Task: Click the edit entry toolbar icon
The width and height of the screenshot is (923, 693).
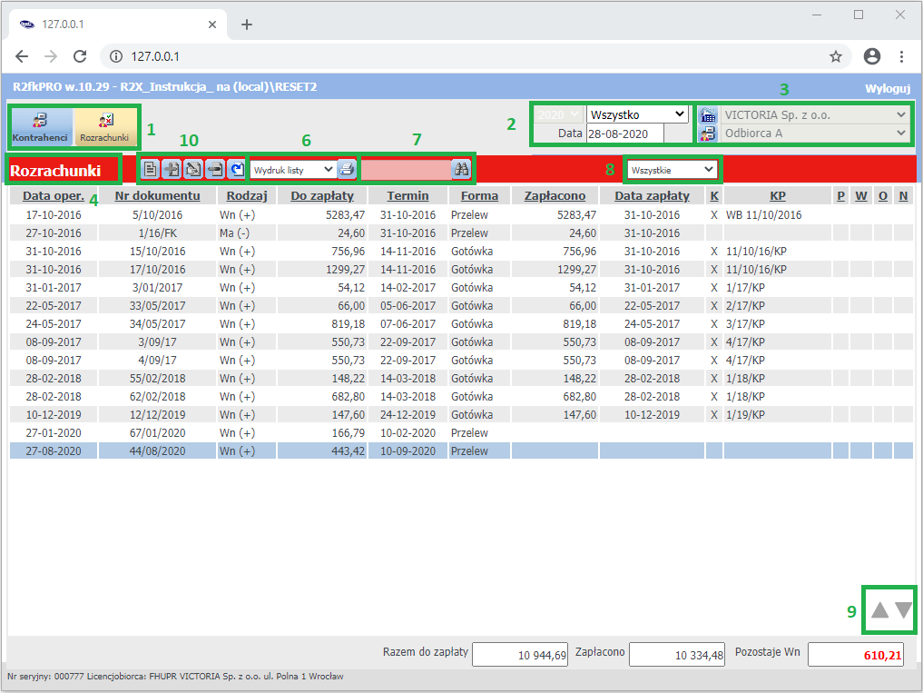Action: 193,170
